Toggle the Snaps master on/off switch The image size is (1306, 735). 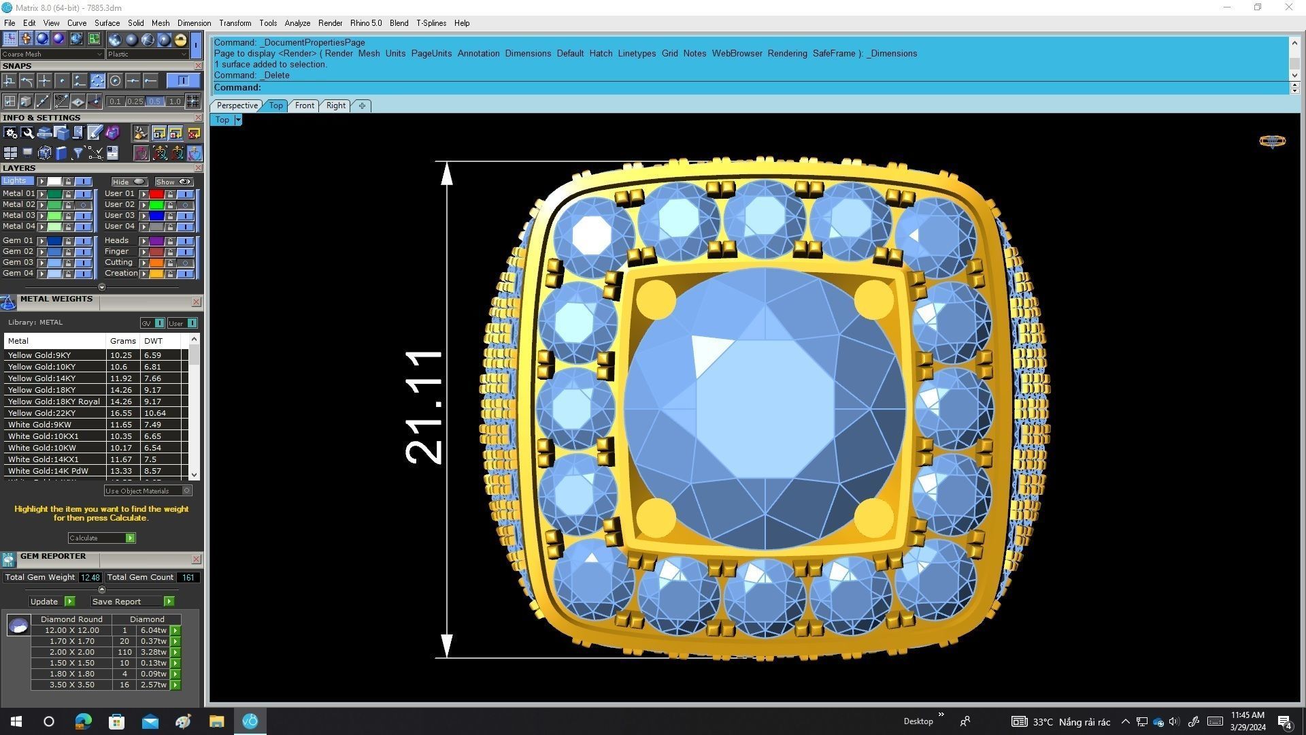pyautogui.click(x=183, y=81)
